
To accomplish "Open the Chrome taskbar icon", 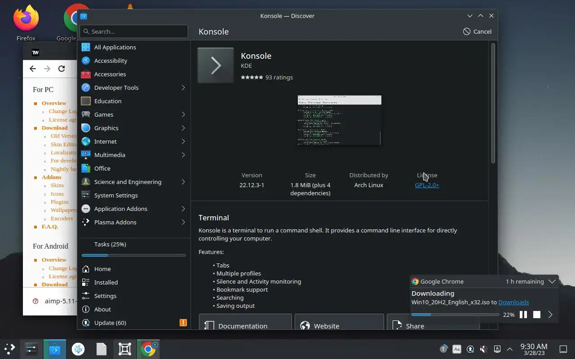I will pyautogui.click(x=148, y=349).
